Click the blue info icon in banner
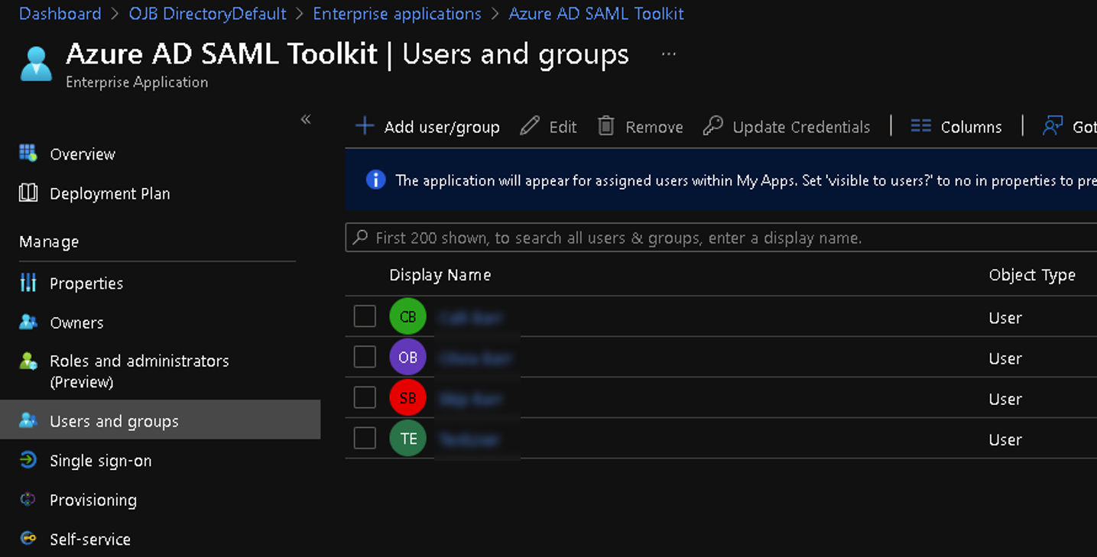The image size is (1097, 557). click(x=375, y=180)
